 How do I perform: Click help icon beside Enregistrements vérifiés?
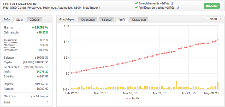click(x=172, y=3)
